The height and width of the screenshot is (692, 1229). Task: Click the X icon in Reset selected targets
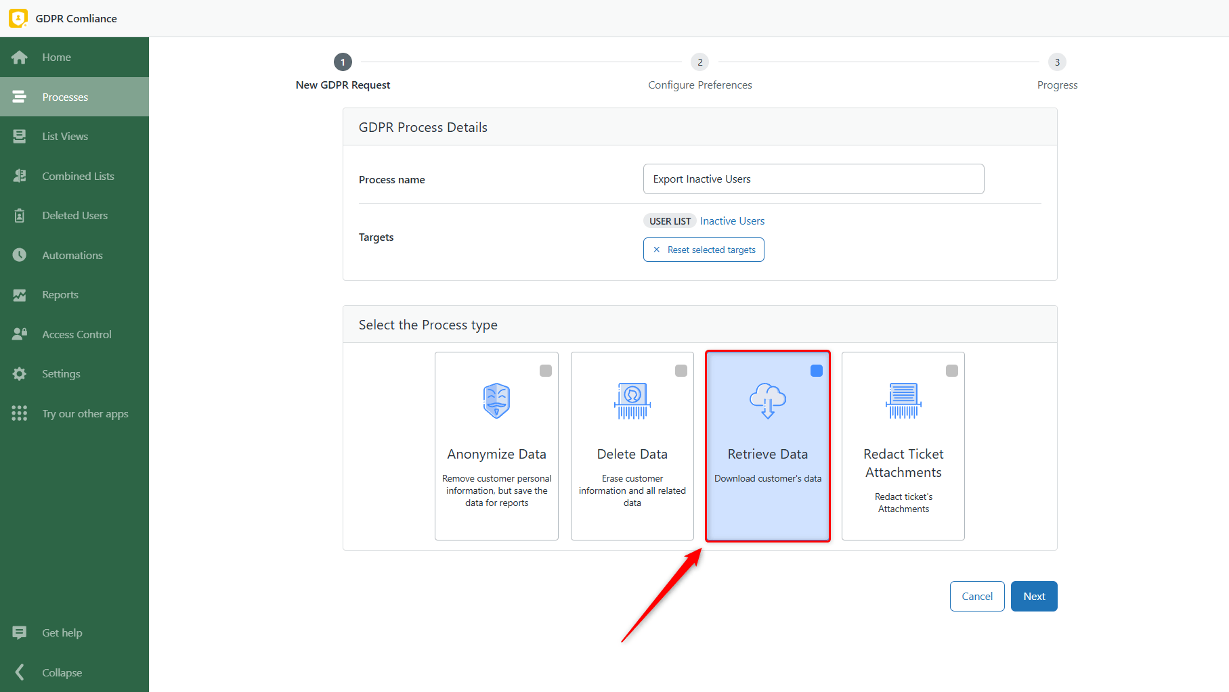(656, 250)
